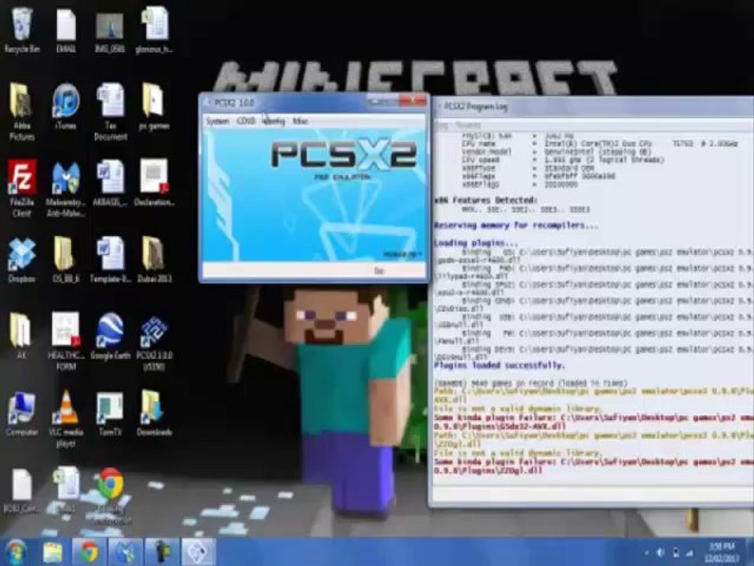
Task: Click the Windows Start button
Action: (16, 552)
